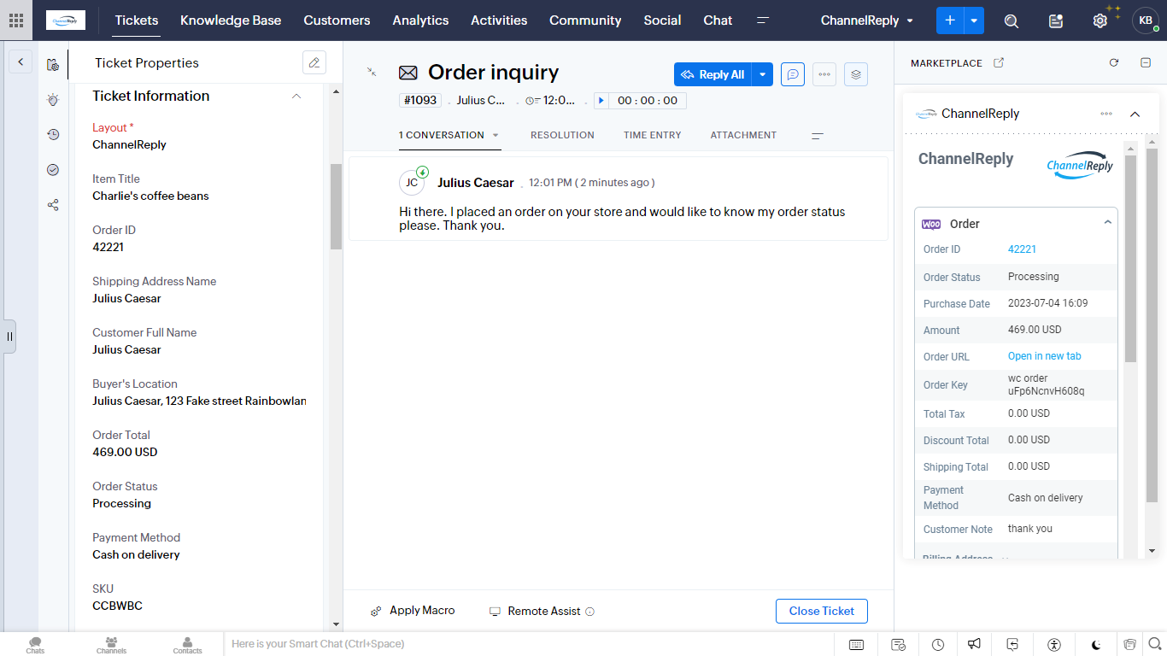Click the ChannelReply panel vertical scrollbar

[1130, 256]
